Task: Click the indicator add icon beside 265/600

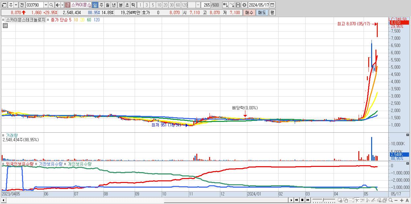Action: pos(225,5)
